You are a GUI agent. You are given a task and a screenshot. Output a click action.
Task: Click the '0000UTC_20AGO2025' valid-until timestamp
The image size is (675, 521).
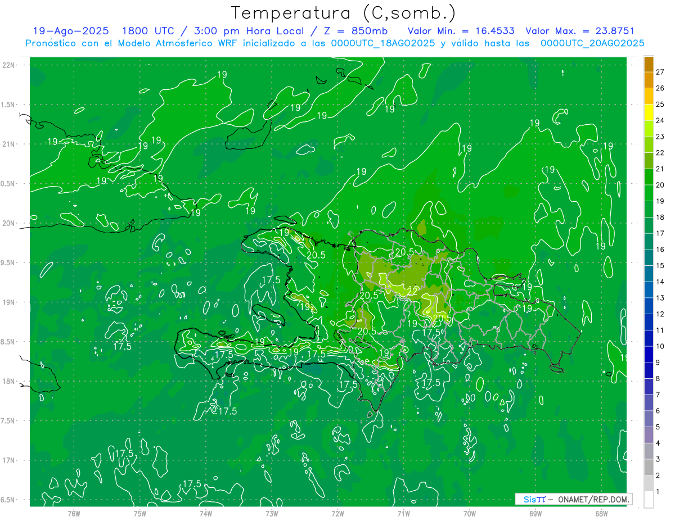click(592, 43)
